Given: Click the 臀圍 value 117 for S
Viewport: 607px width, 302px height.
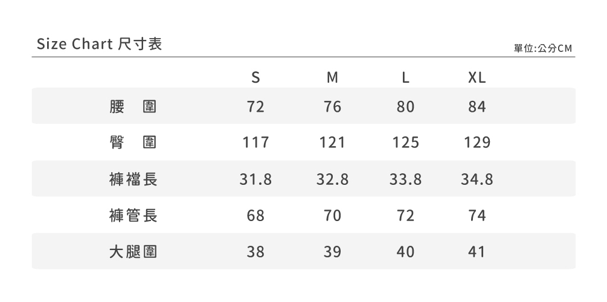Looking at the screenshot, I should [255, 143].
